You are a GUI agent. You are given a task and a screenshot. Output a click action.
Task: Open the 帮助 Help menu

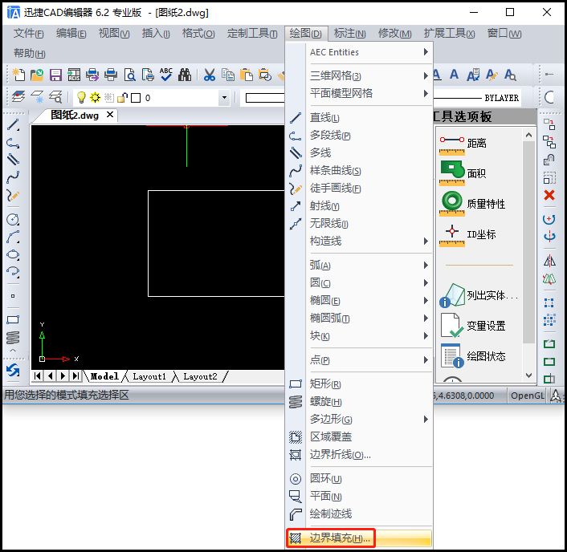(x=30, y=54)
